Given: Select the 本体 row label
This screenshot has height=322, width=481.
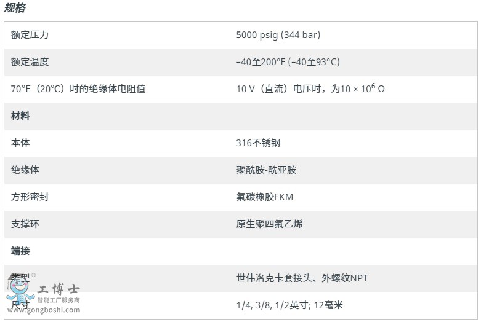Looking at the screenshot, I should pyautogui.click(x=20, y=143).
